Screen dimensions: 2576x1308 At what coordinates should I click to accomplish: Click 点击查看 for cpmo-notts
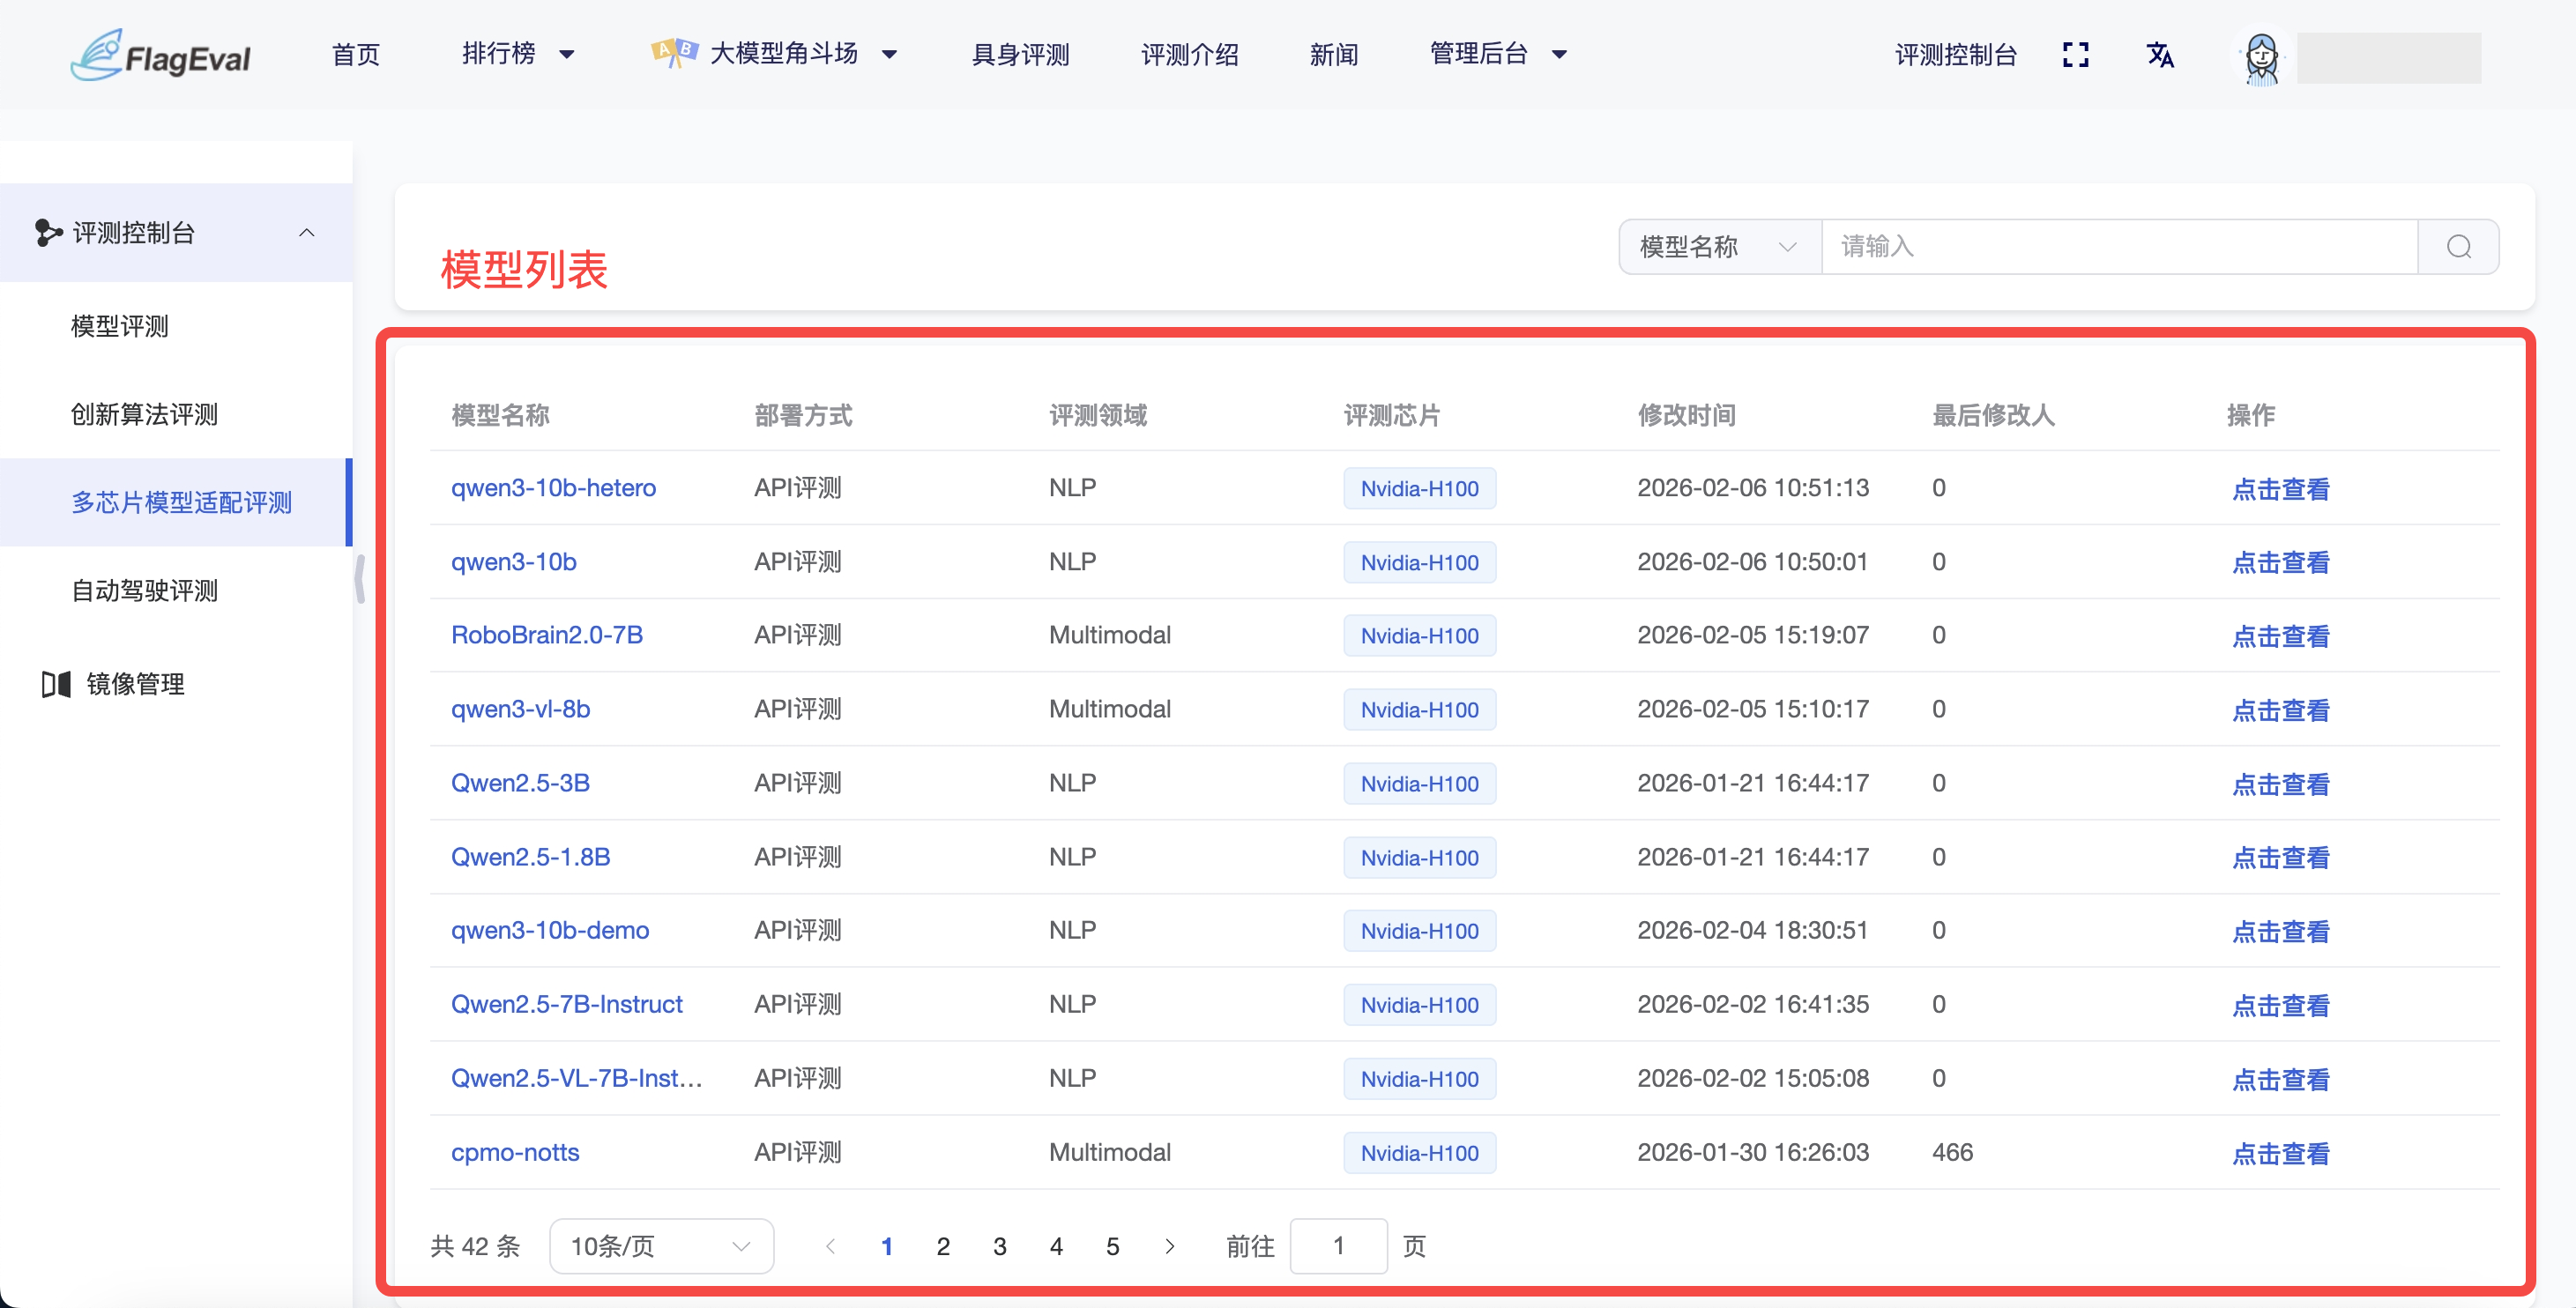[x=2281, y=1153]
